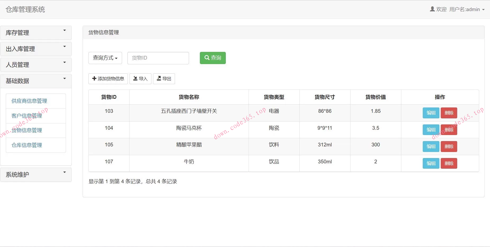Image resolution: width=490 pixels, height=247 pixels.
Task: Open the 查询方式 dropdown
Action: coord(105,58)
